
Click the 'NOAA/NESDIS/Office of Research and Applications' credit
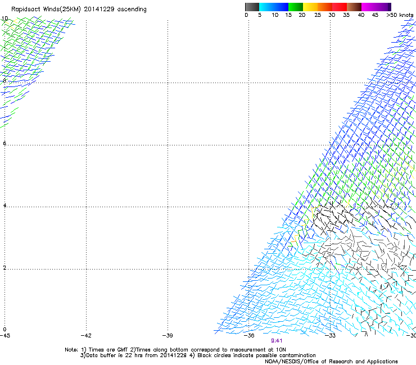coord(331,362)
